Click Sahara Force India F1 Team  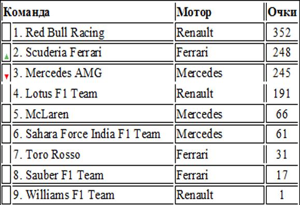87,134
